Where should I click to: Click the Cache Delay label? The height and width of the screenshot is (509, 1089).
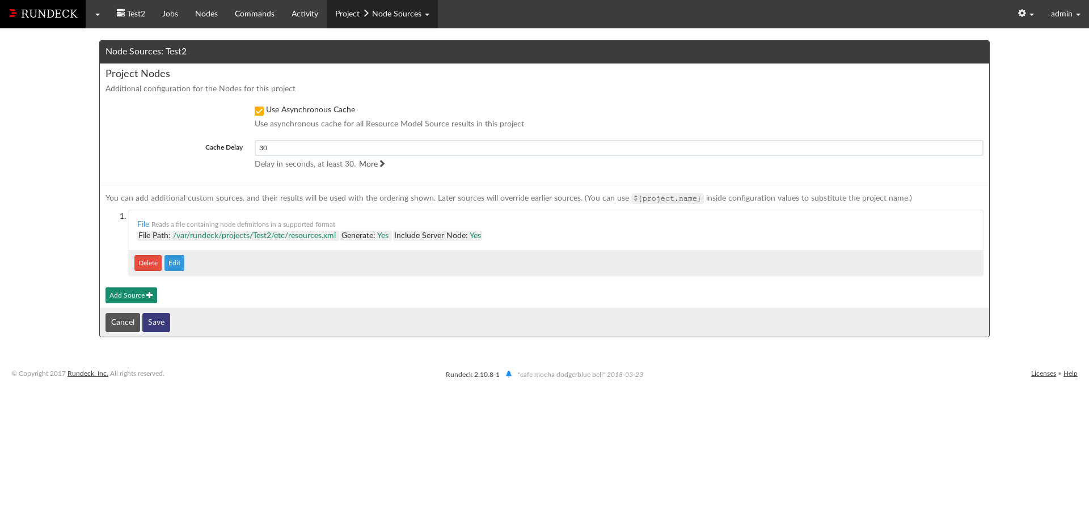224,147
